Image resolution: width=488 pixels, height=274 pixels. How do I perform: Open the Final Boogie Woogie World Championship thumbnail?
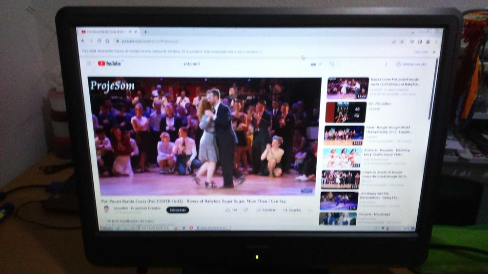(x=344, y=135)
